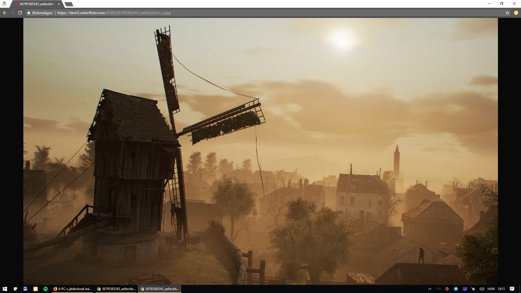Open the floppy disk app on taskbar
This screenshot has height=293, width=521.
coord(25,289)
